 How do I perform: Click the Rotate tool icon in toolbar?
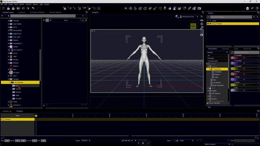tap(145, 8)
